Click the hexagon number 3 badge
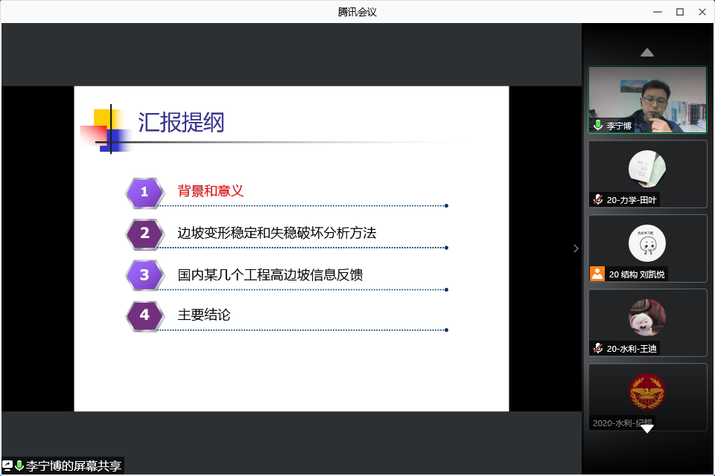Screen dimensions: 715x476 click(144, 275)
